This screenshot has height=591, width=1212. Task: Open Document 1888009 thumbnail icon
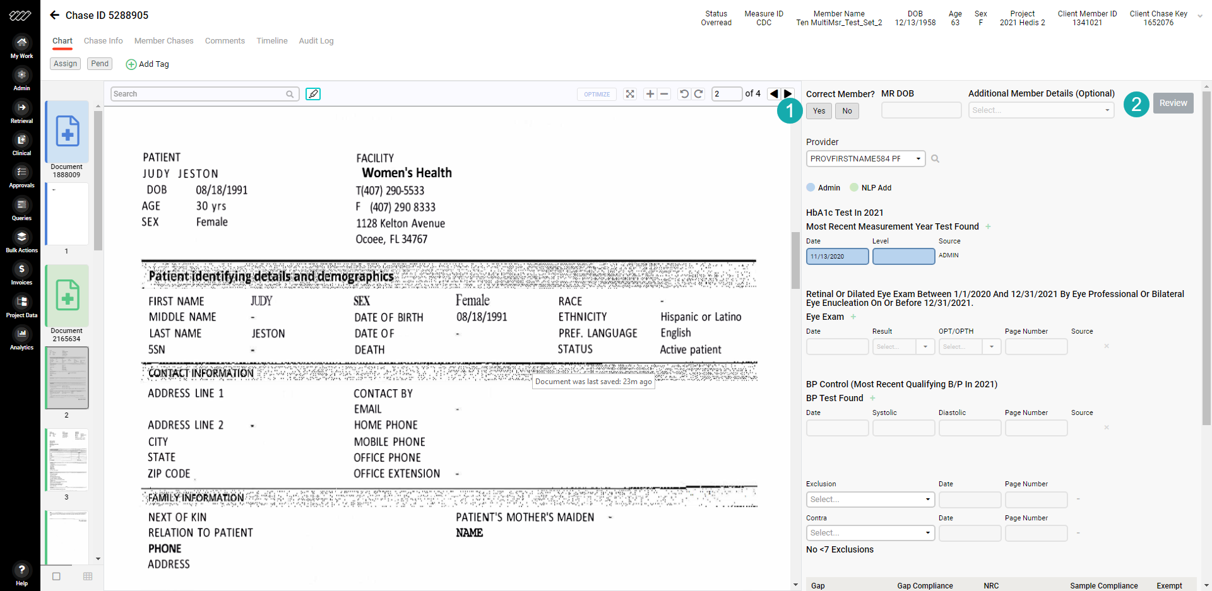(x=67, y=132)
